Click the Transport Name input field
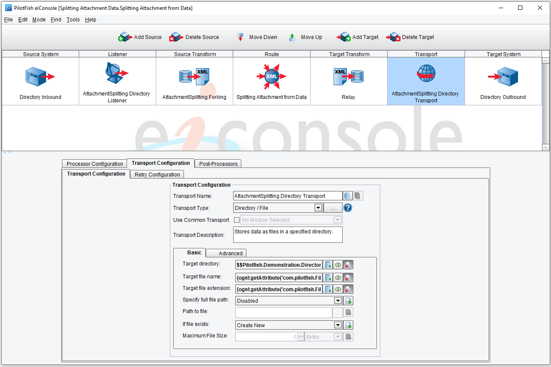 pos(288,196)
